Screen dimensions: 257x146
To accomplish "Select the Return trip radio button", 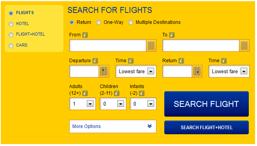I will (72, 22).
